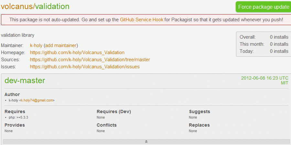Click the add maintainer link
Viewport: 291px width, 145px height.
coord(61,45)
